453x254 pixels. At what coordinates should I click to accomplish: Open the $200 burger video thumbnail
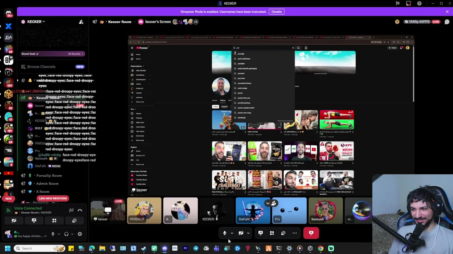pyautogui.click(x=265, y=180)
